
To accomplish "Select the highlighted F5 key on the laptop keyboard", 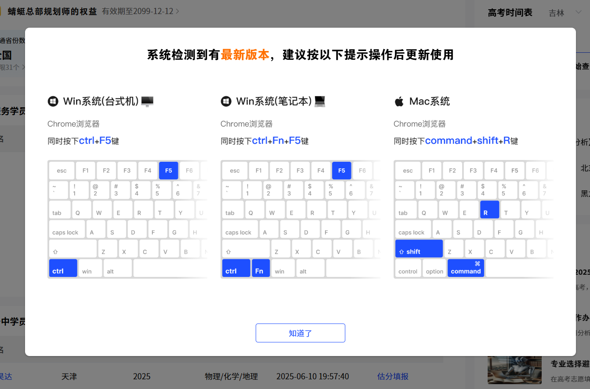I will pyautogui.click(x=342, y=170).
